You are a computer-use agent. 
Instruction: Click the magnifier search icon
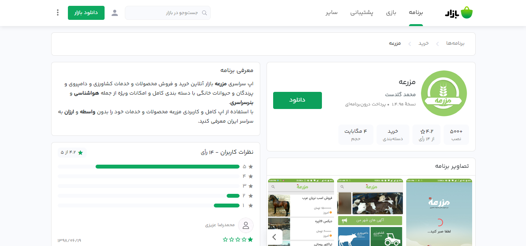(204, 13)
